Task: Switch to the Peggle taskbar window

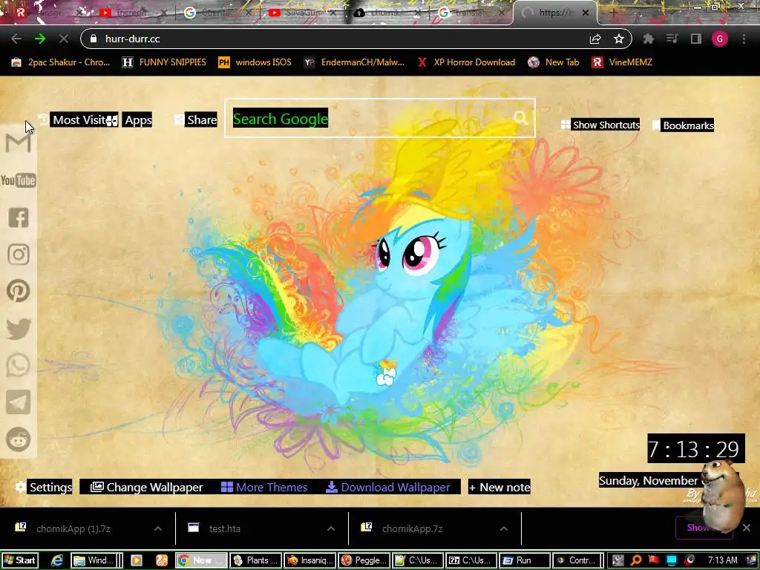Action: click(x=364, y=560)
